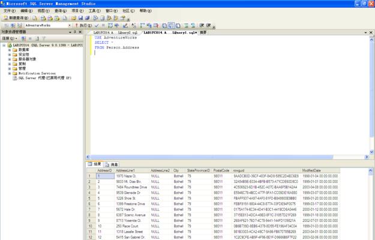The height and width of the screenshot is (240, 375).
Task: Expand the 服务器对象 Server Objects folder
Action: [10, 59]
